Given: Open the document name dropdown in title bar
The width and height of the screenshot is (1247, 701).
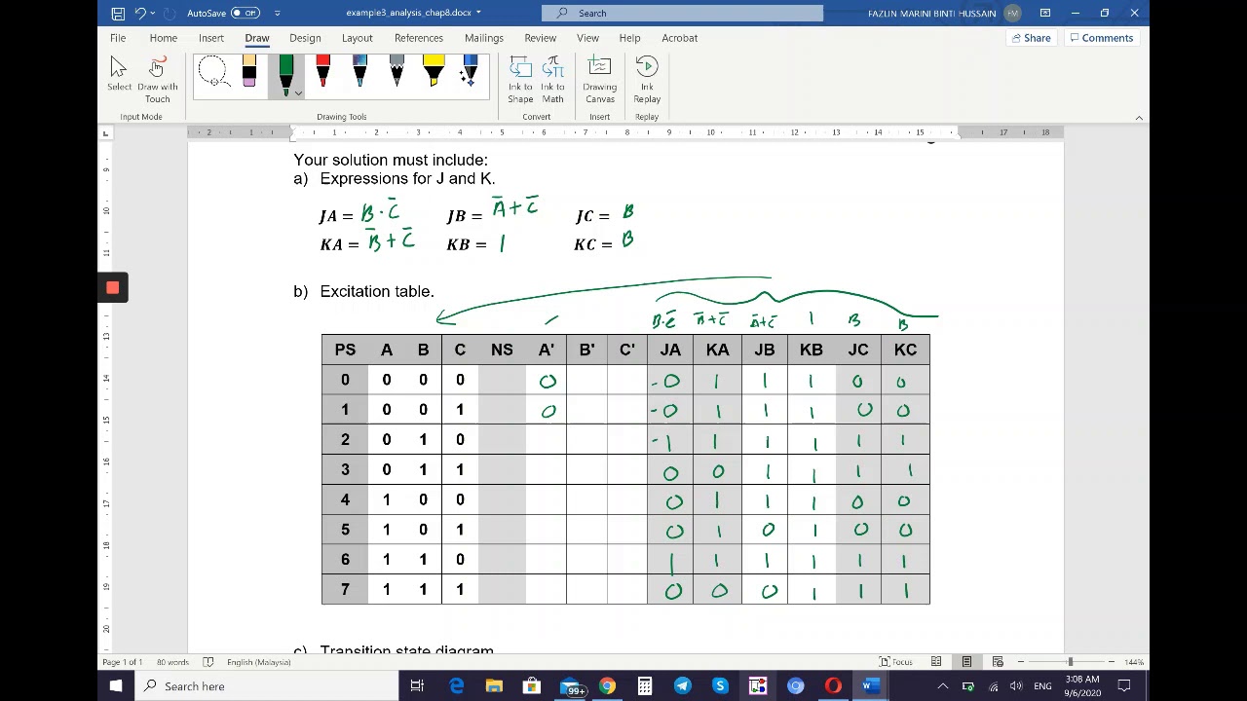Looking at the screenshot, I should pos(478,13).
